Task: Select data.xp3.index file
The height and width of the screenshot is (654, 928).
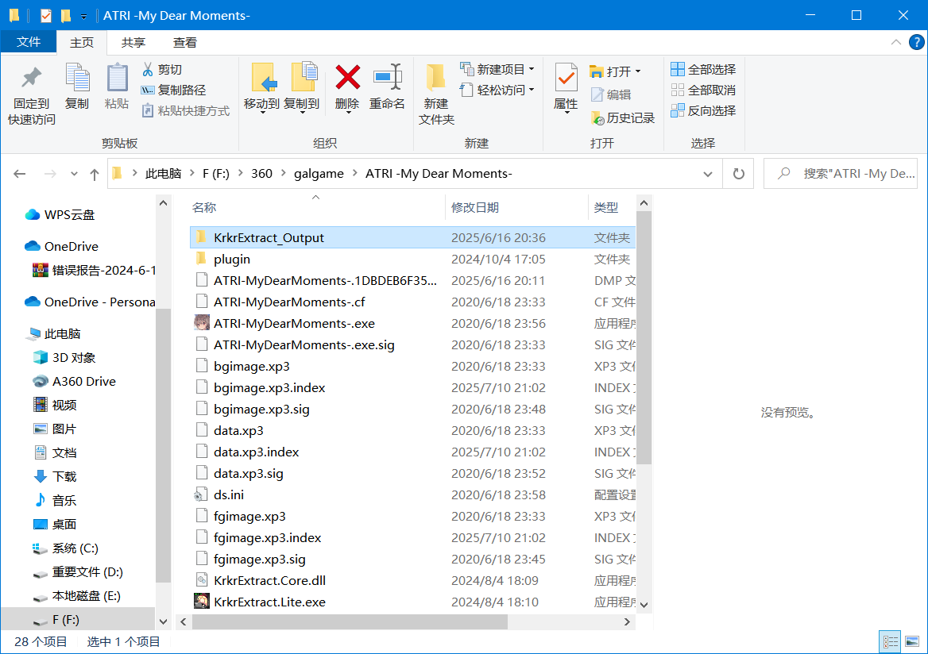Action: point(412,452)
